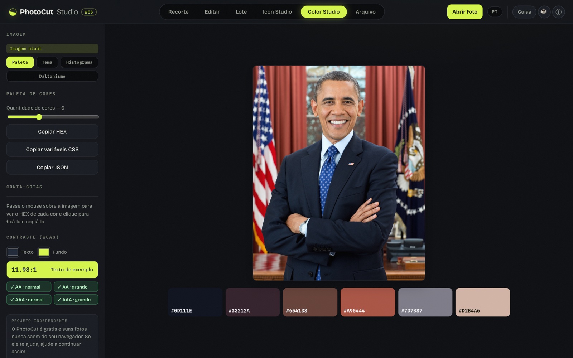This screenshot has width=573, height=358.
Task: Click the 11.98:1 contrast sample box
Action: pos(52,270)
